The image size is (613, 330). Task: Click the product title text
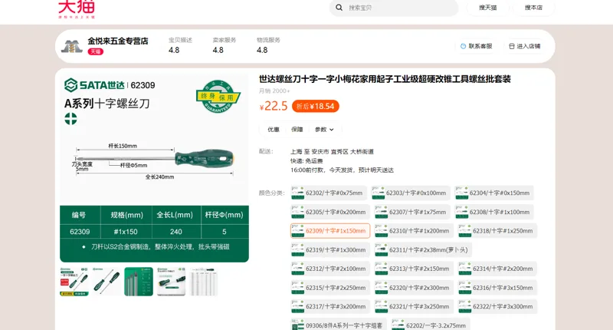(x=385, y=79)
